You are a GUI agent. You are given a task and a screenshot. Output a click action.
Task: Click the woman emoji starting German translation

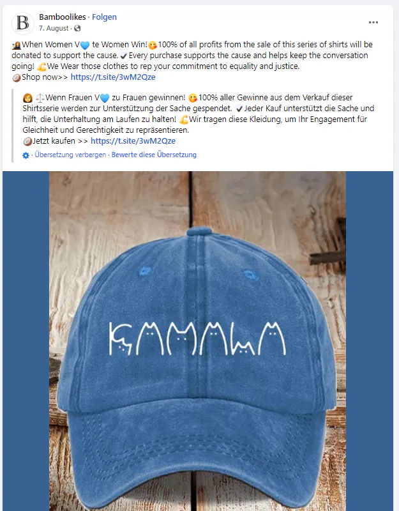pyautogui.click(x=27, y=98)
